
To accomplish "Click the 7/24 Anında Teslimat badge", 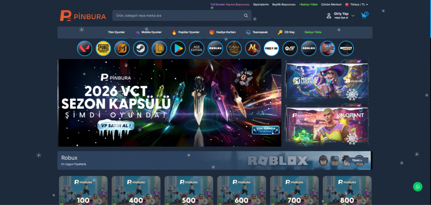I will pyautogui.click(x=265, y=130).
